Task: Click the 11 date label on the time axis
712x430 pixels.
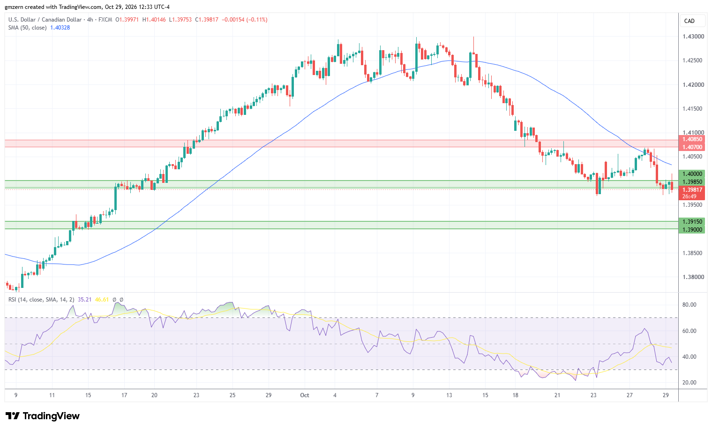Action: (x=52, y=395)
